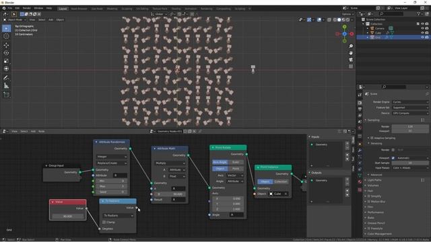Choose the Scale tool in viewport toolbar
431x242 pixels.
(6, 61)
